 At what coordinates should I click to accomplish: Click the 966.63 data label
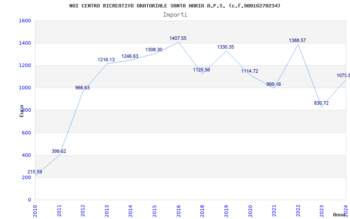[82, 88]
